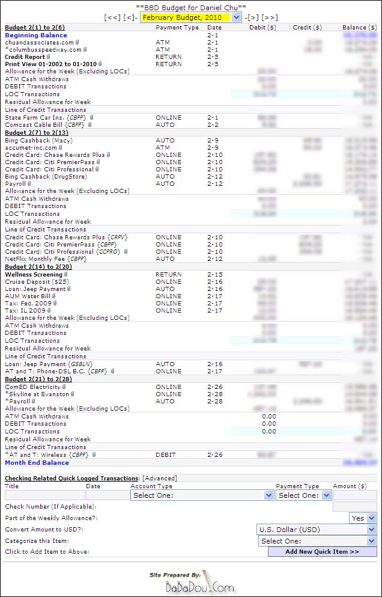Image resolution: width=382 pixels, height=597 pixels.
Task: Click the Loan: Jeep Payment {GSBLN} entry
Action: pyautogui.click(x=49, y=364)
